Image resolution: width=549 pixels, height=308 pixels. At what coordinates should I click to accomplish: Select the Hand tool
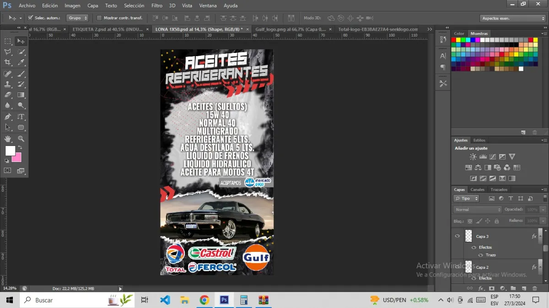point(8,139)
